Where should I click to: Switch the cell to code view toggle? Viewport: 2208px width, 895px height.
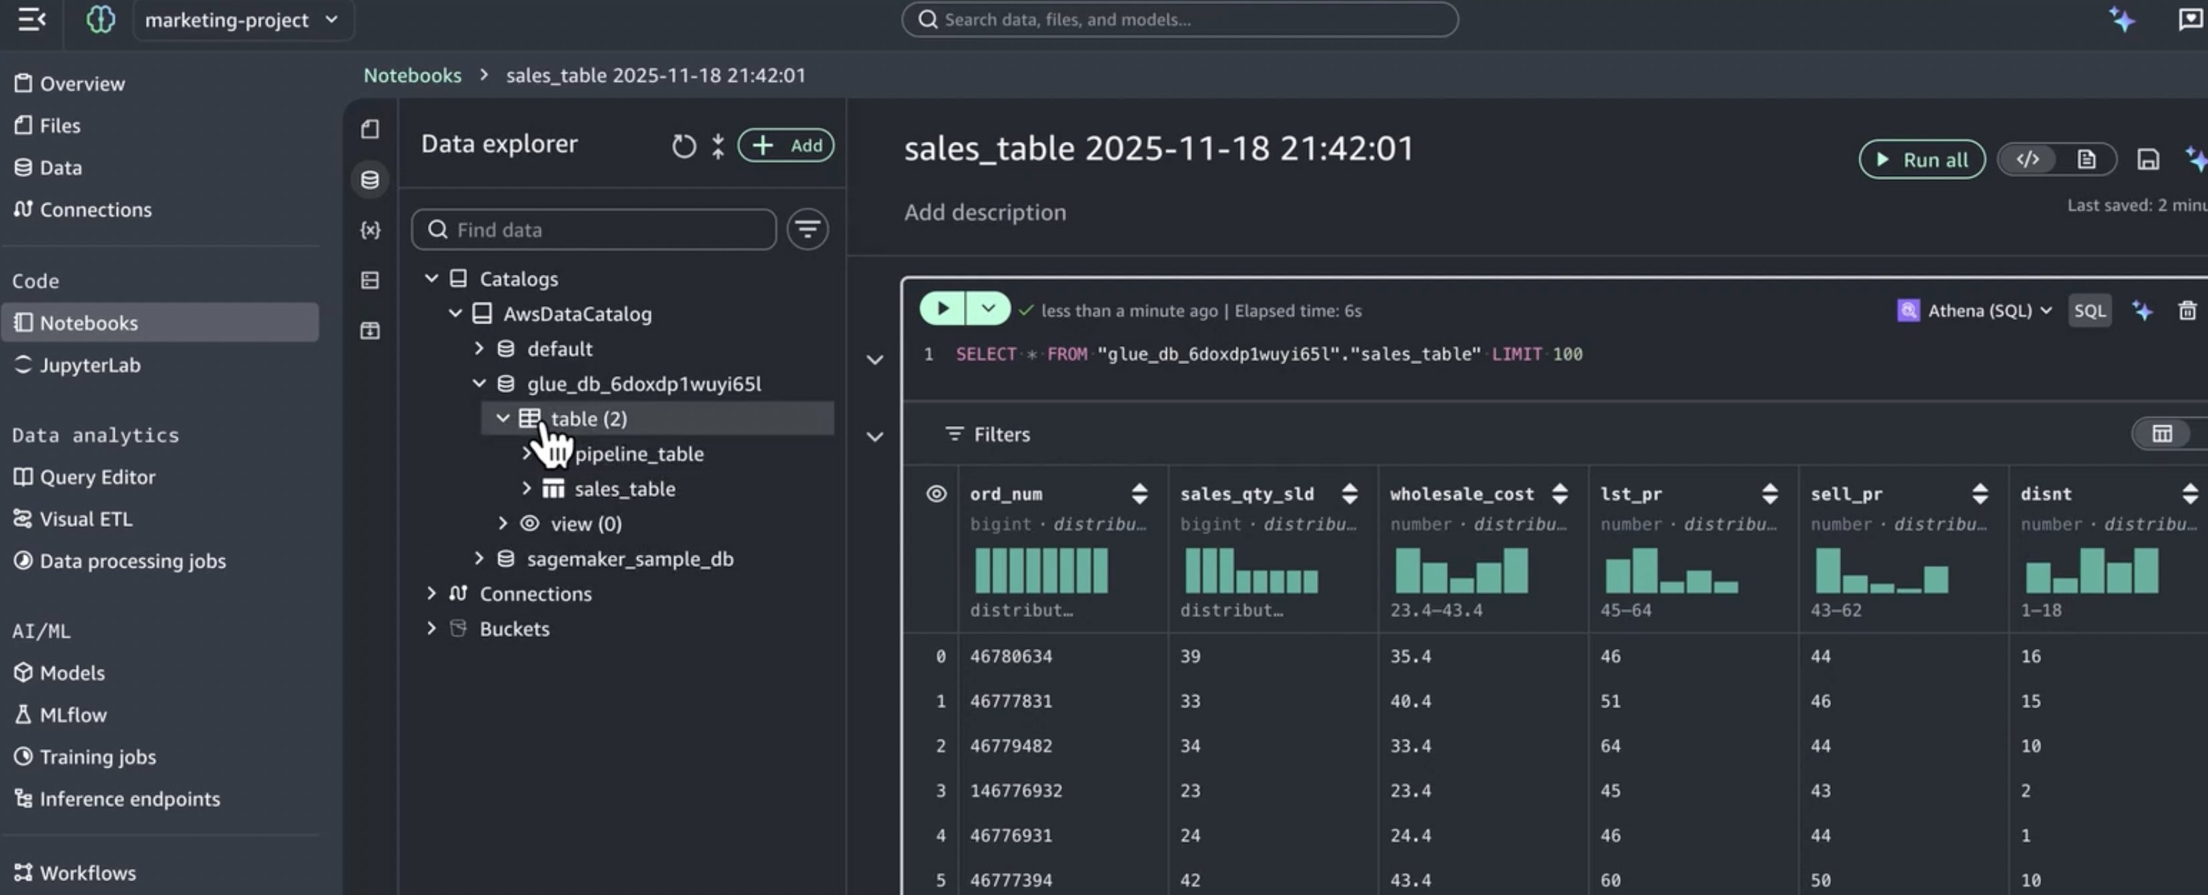coord(2027,159)
